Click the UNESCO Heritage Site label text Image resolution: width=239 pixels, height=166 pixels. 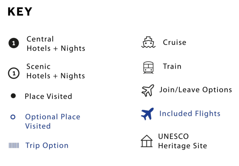point(183,141)
